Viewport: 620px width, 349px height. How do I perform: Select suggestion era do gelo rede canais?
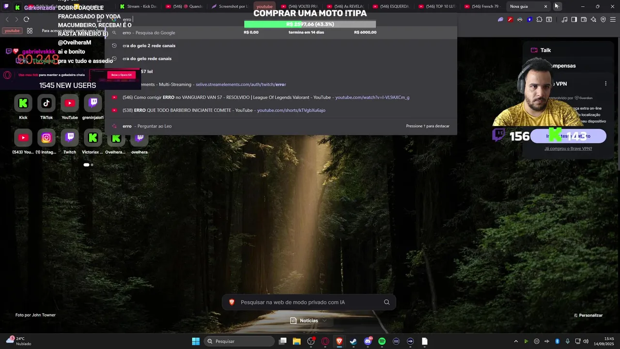click(x=281, y=59)
